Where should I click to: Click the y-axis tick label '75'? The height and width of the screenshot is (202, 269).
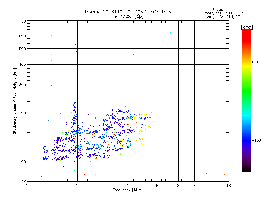tap(24, 180)
